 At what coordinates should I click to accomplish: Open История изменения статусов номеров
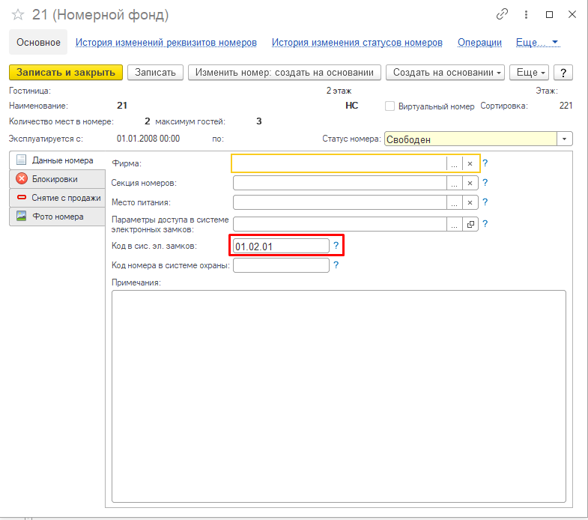[357, 43]
